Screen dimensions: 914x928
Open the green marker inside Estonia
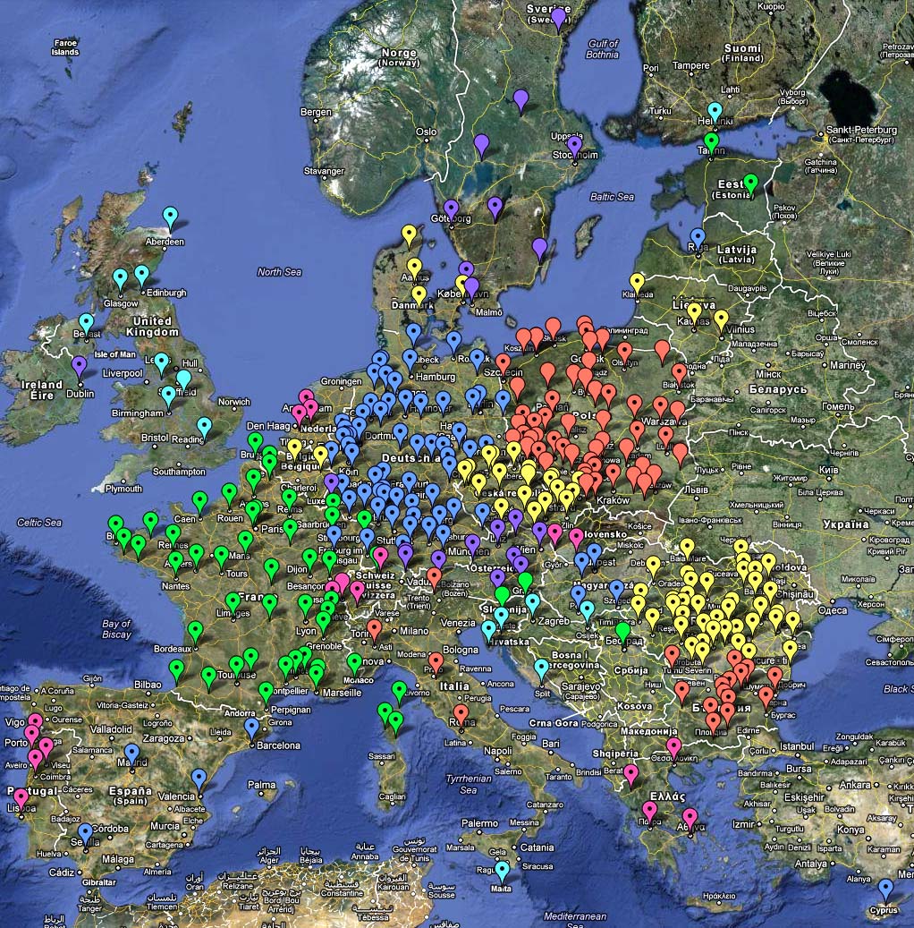point(750,183)
